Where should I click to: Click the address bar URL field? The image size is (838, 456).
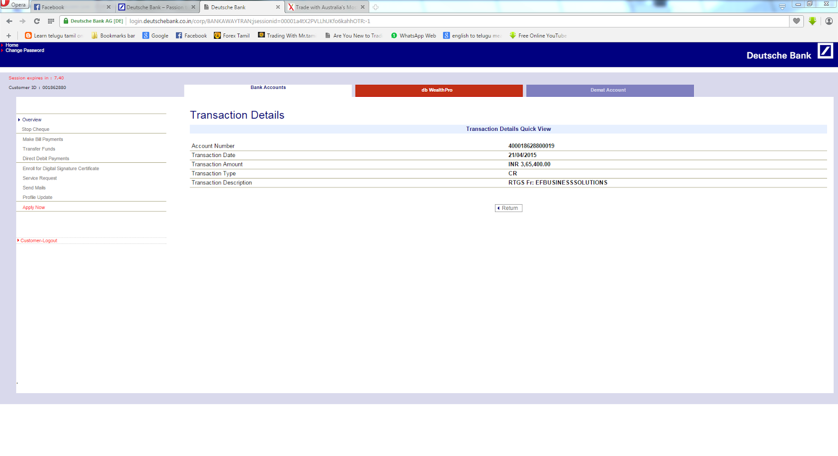456,21
